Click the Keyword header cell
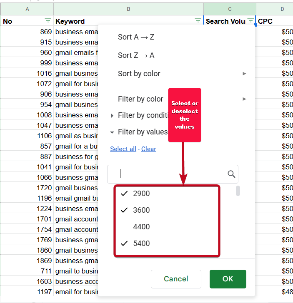This screenshot has height=303, width=293. (128, 21)
